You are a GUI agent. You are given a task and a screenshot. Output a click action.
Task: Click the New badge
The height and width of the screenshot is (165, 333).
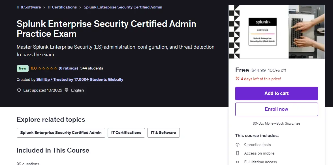[23, 68]
